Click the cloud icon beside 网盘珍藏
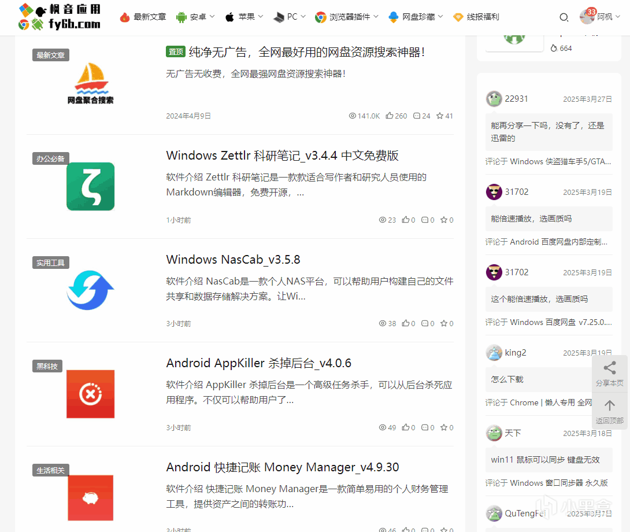 (394, 17)
